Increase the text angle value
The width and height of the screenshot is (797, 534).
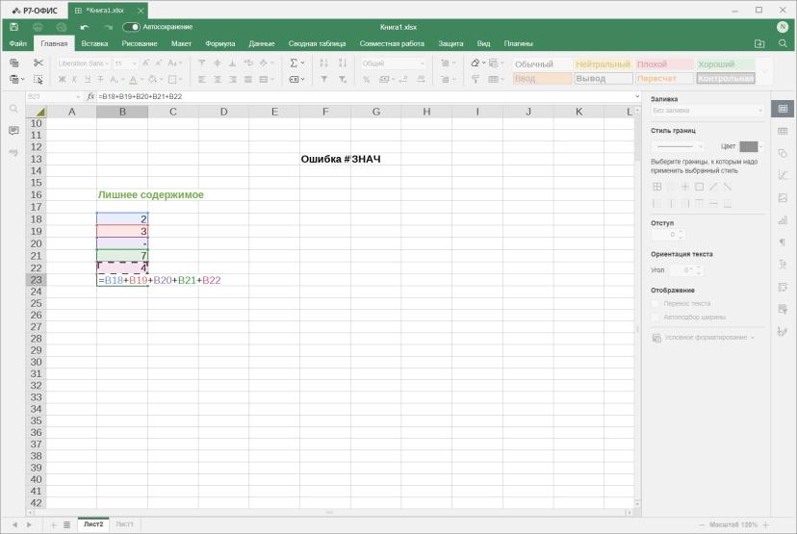pos(699,267)
